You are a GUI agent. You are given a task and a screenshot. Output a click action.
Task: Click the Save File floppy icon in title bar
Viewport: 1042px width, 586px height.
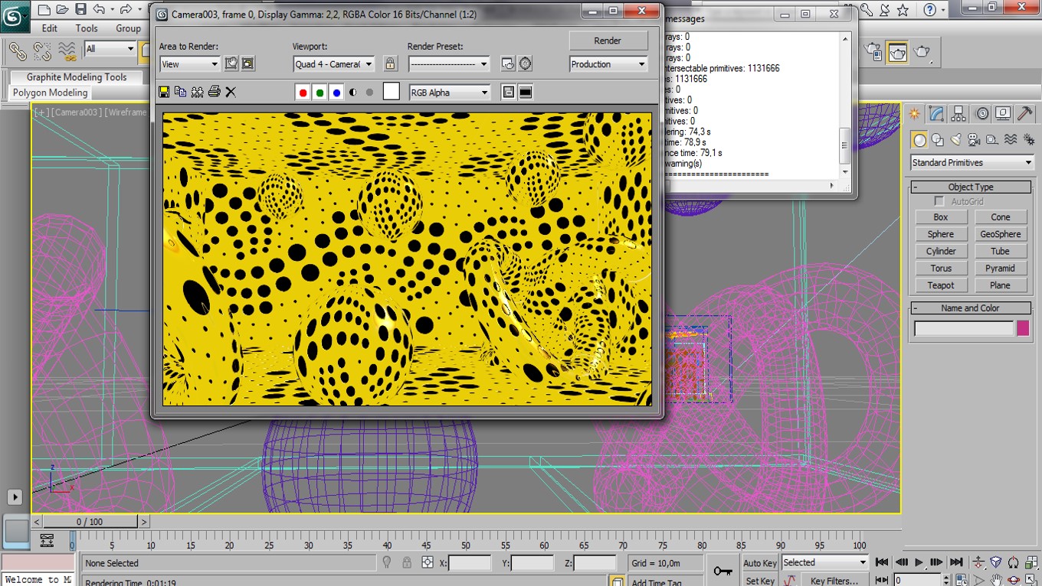point(81,10)
